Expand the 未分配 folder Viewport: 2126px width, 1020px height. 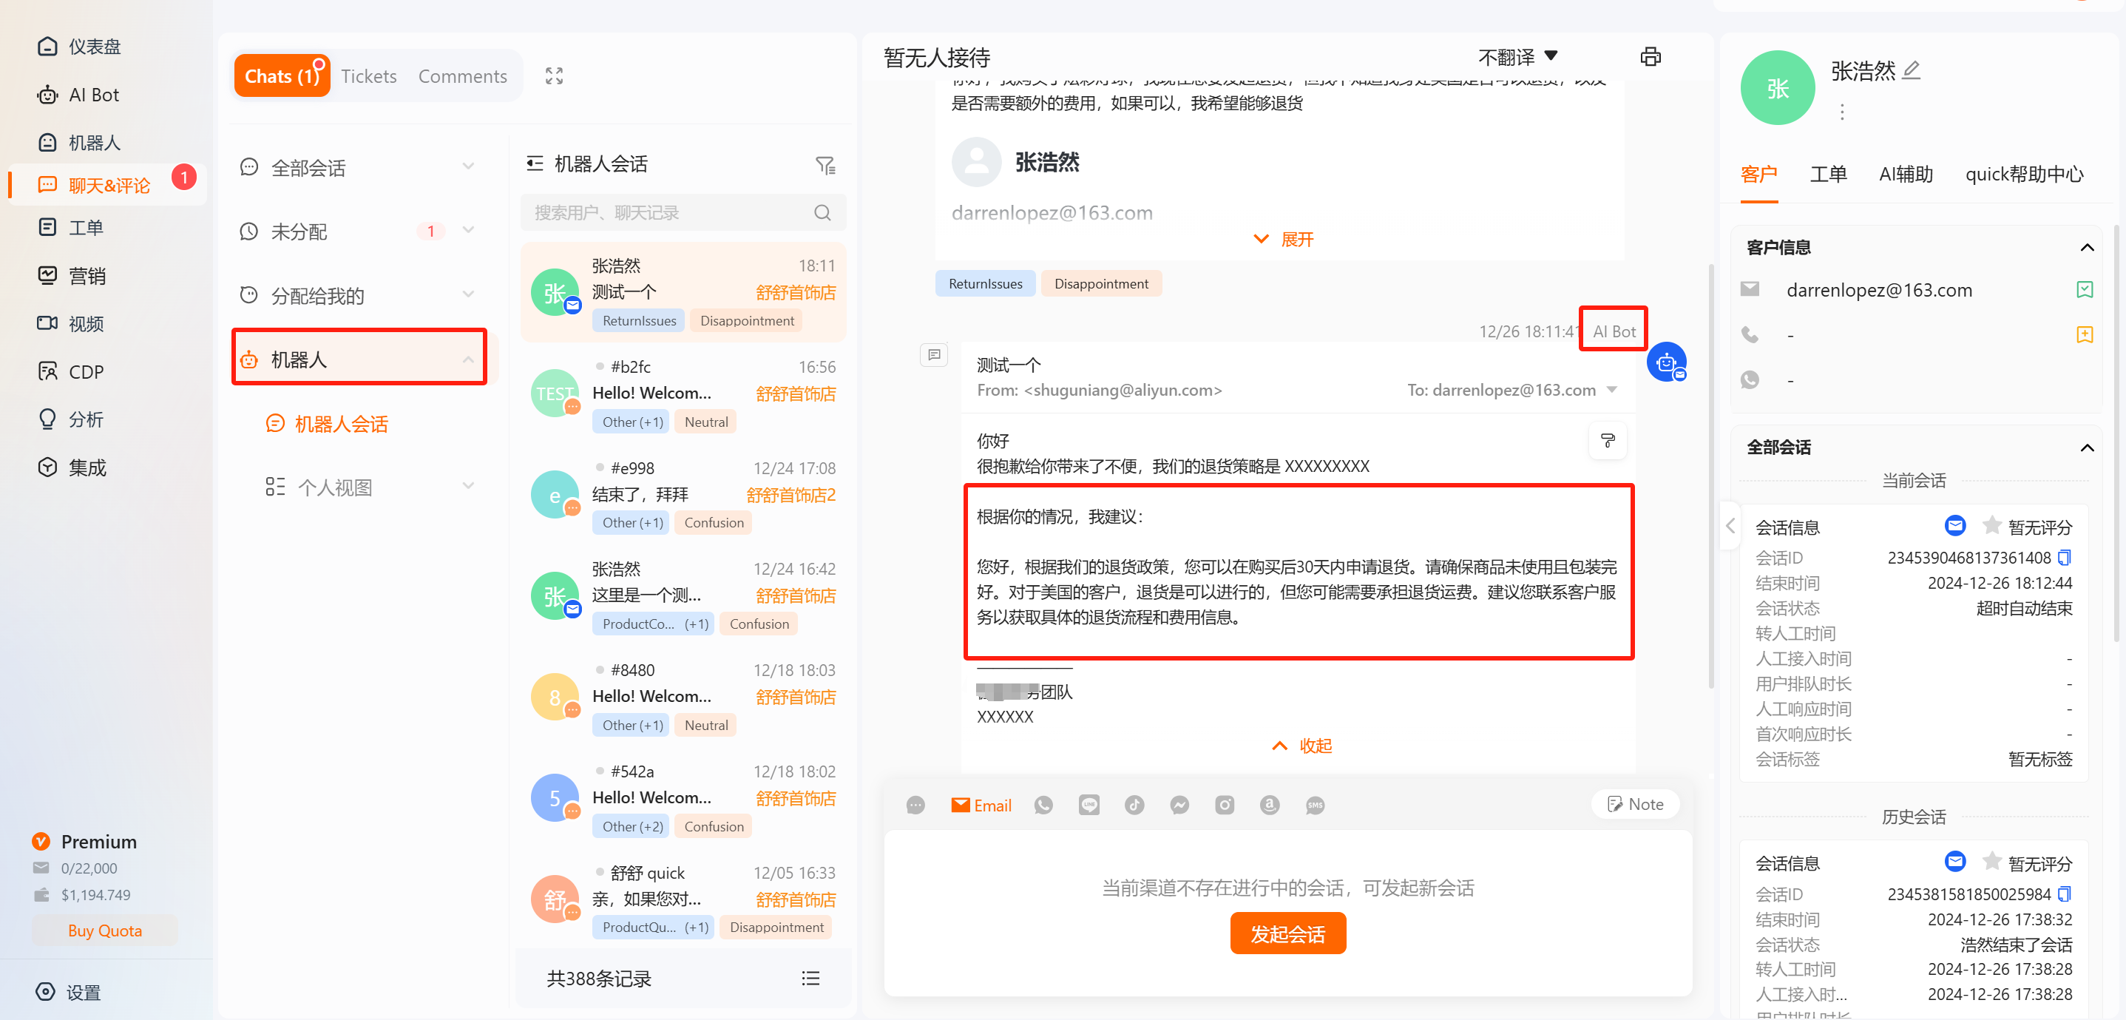coord(469,230)
